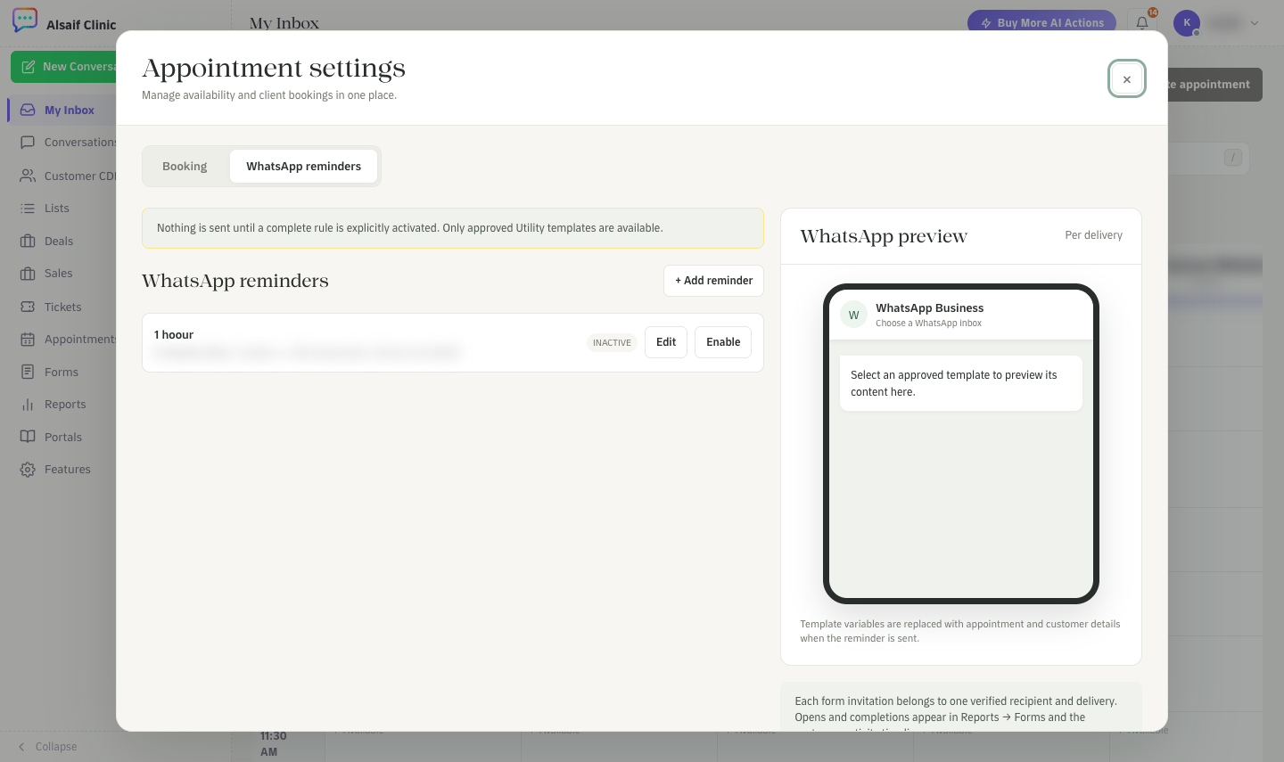Collapse the sidebar
The image size is (1284, 762).
(48, 747)
